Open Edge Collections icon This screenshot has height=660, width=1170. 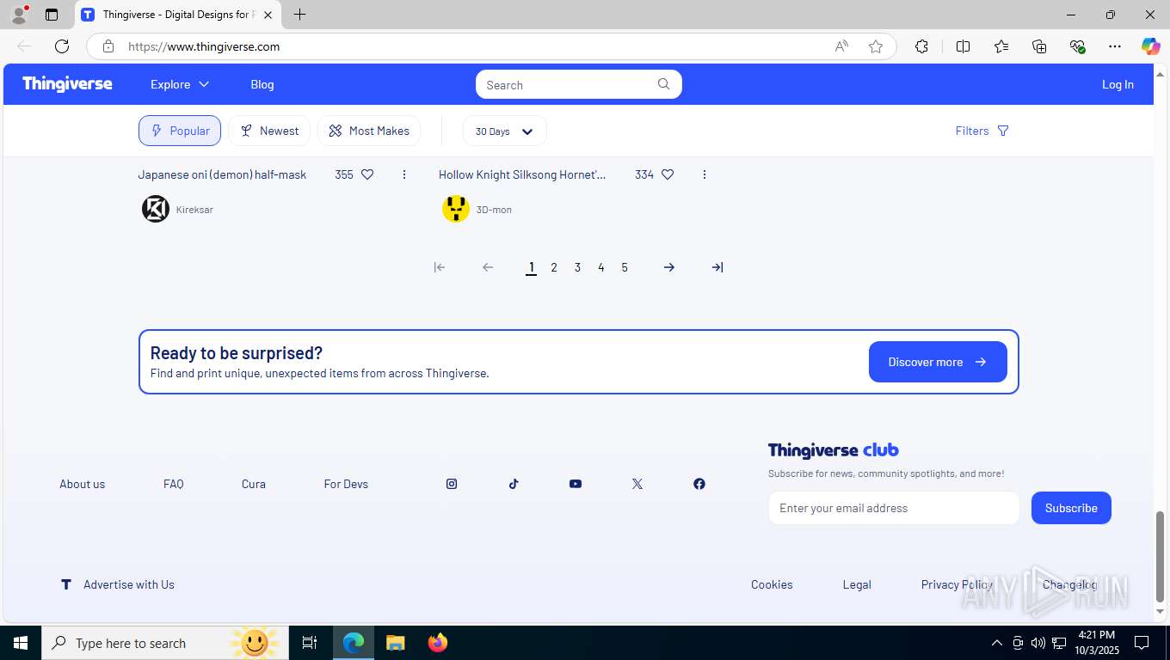point(1039,46)
